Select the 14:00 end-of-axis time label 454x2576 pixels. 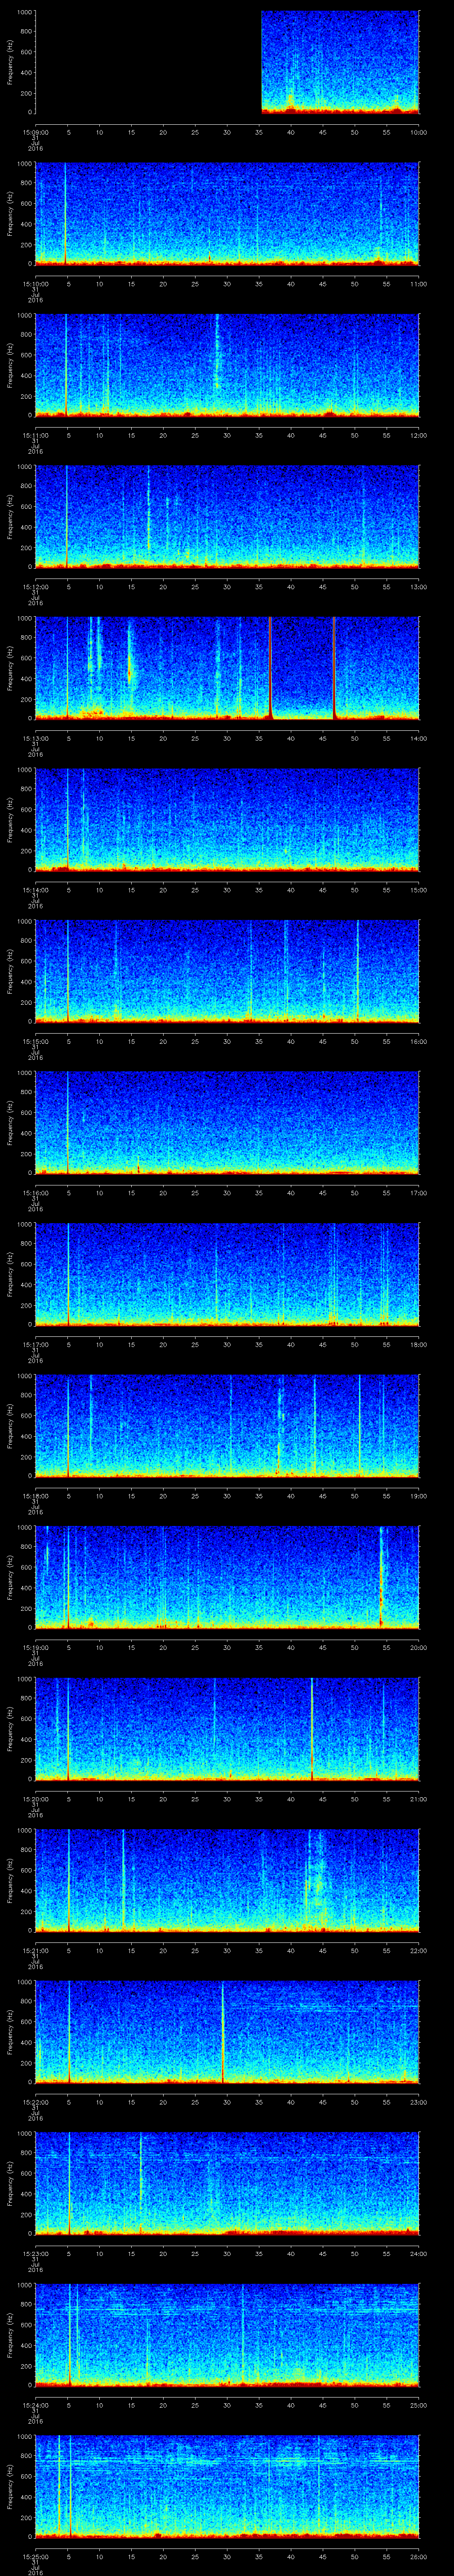(418, 737)
